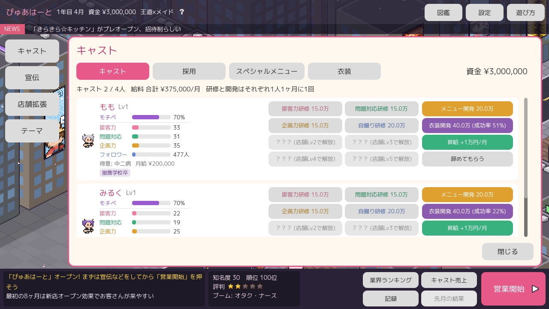
Task: Open the 記録 records
Action: [391, 298]
